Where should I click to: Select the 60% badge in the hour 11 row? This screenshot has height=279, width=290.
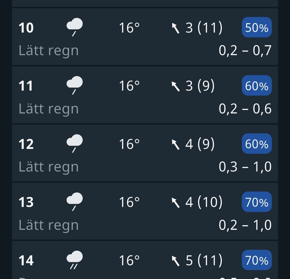tap(257, 85)
